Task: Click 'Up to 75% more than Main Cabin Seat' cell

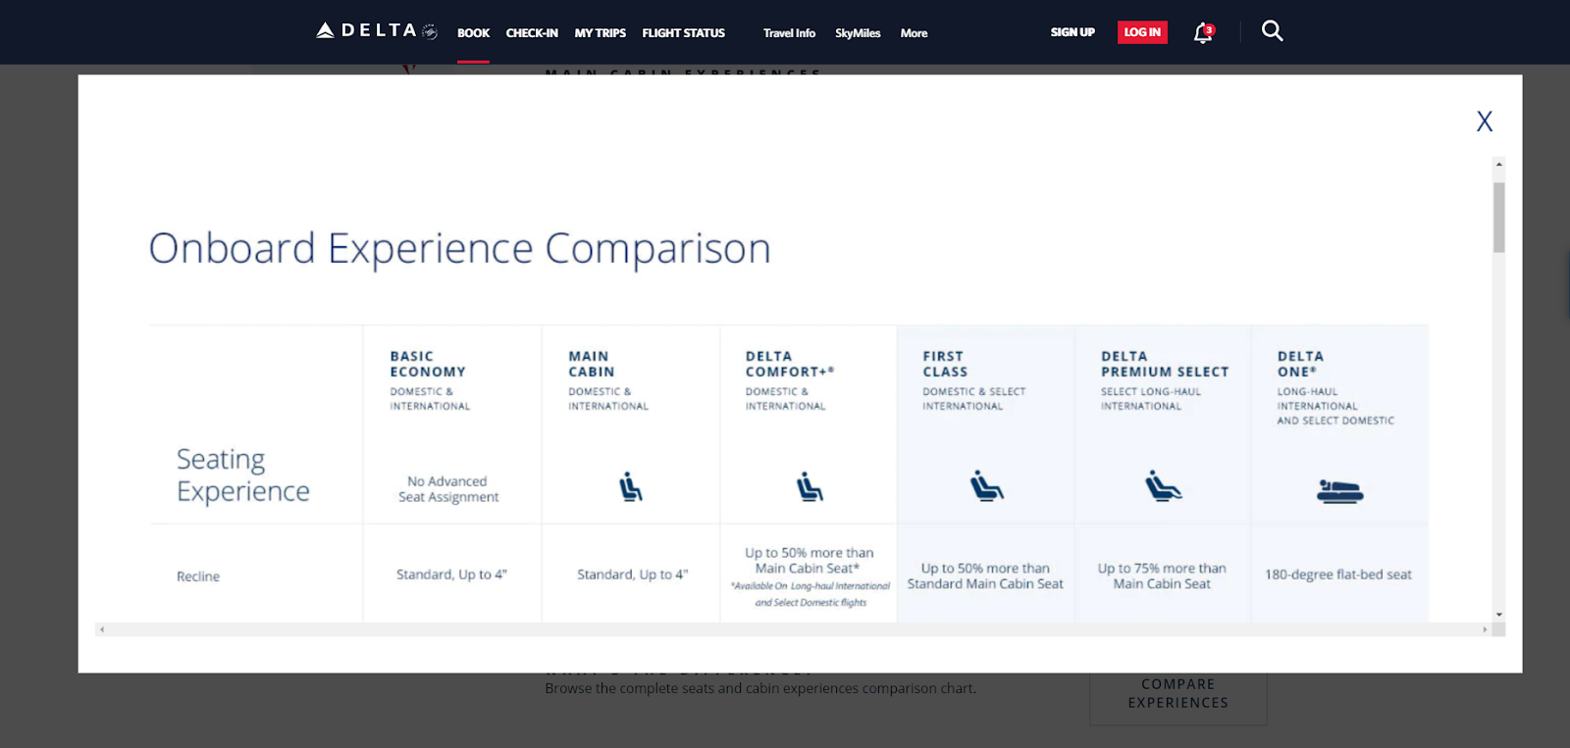Action: coord(1162,575)
